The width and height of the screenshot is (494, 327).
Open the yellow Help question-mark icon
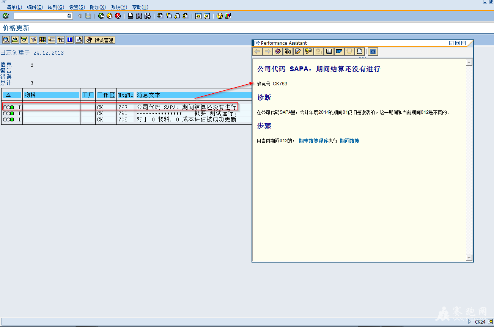[x=219, y=16]
